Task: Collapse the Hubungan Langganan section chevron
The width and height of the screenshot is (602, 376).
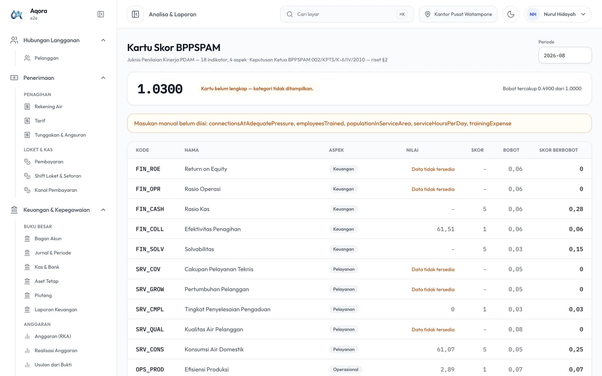Action: 103,40
